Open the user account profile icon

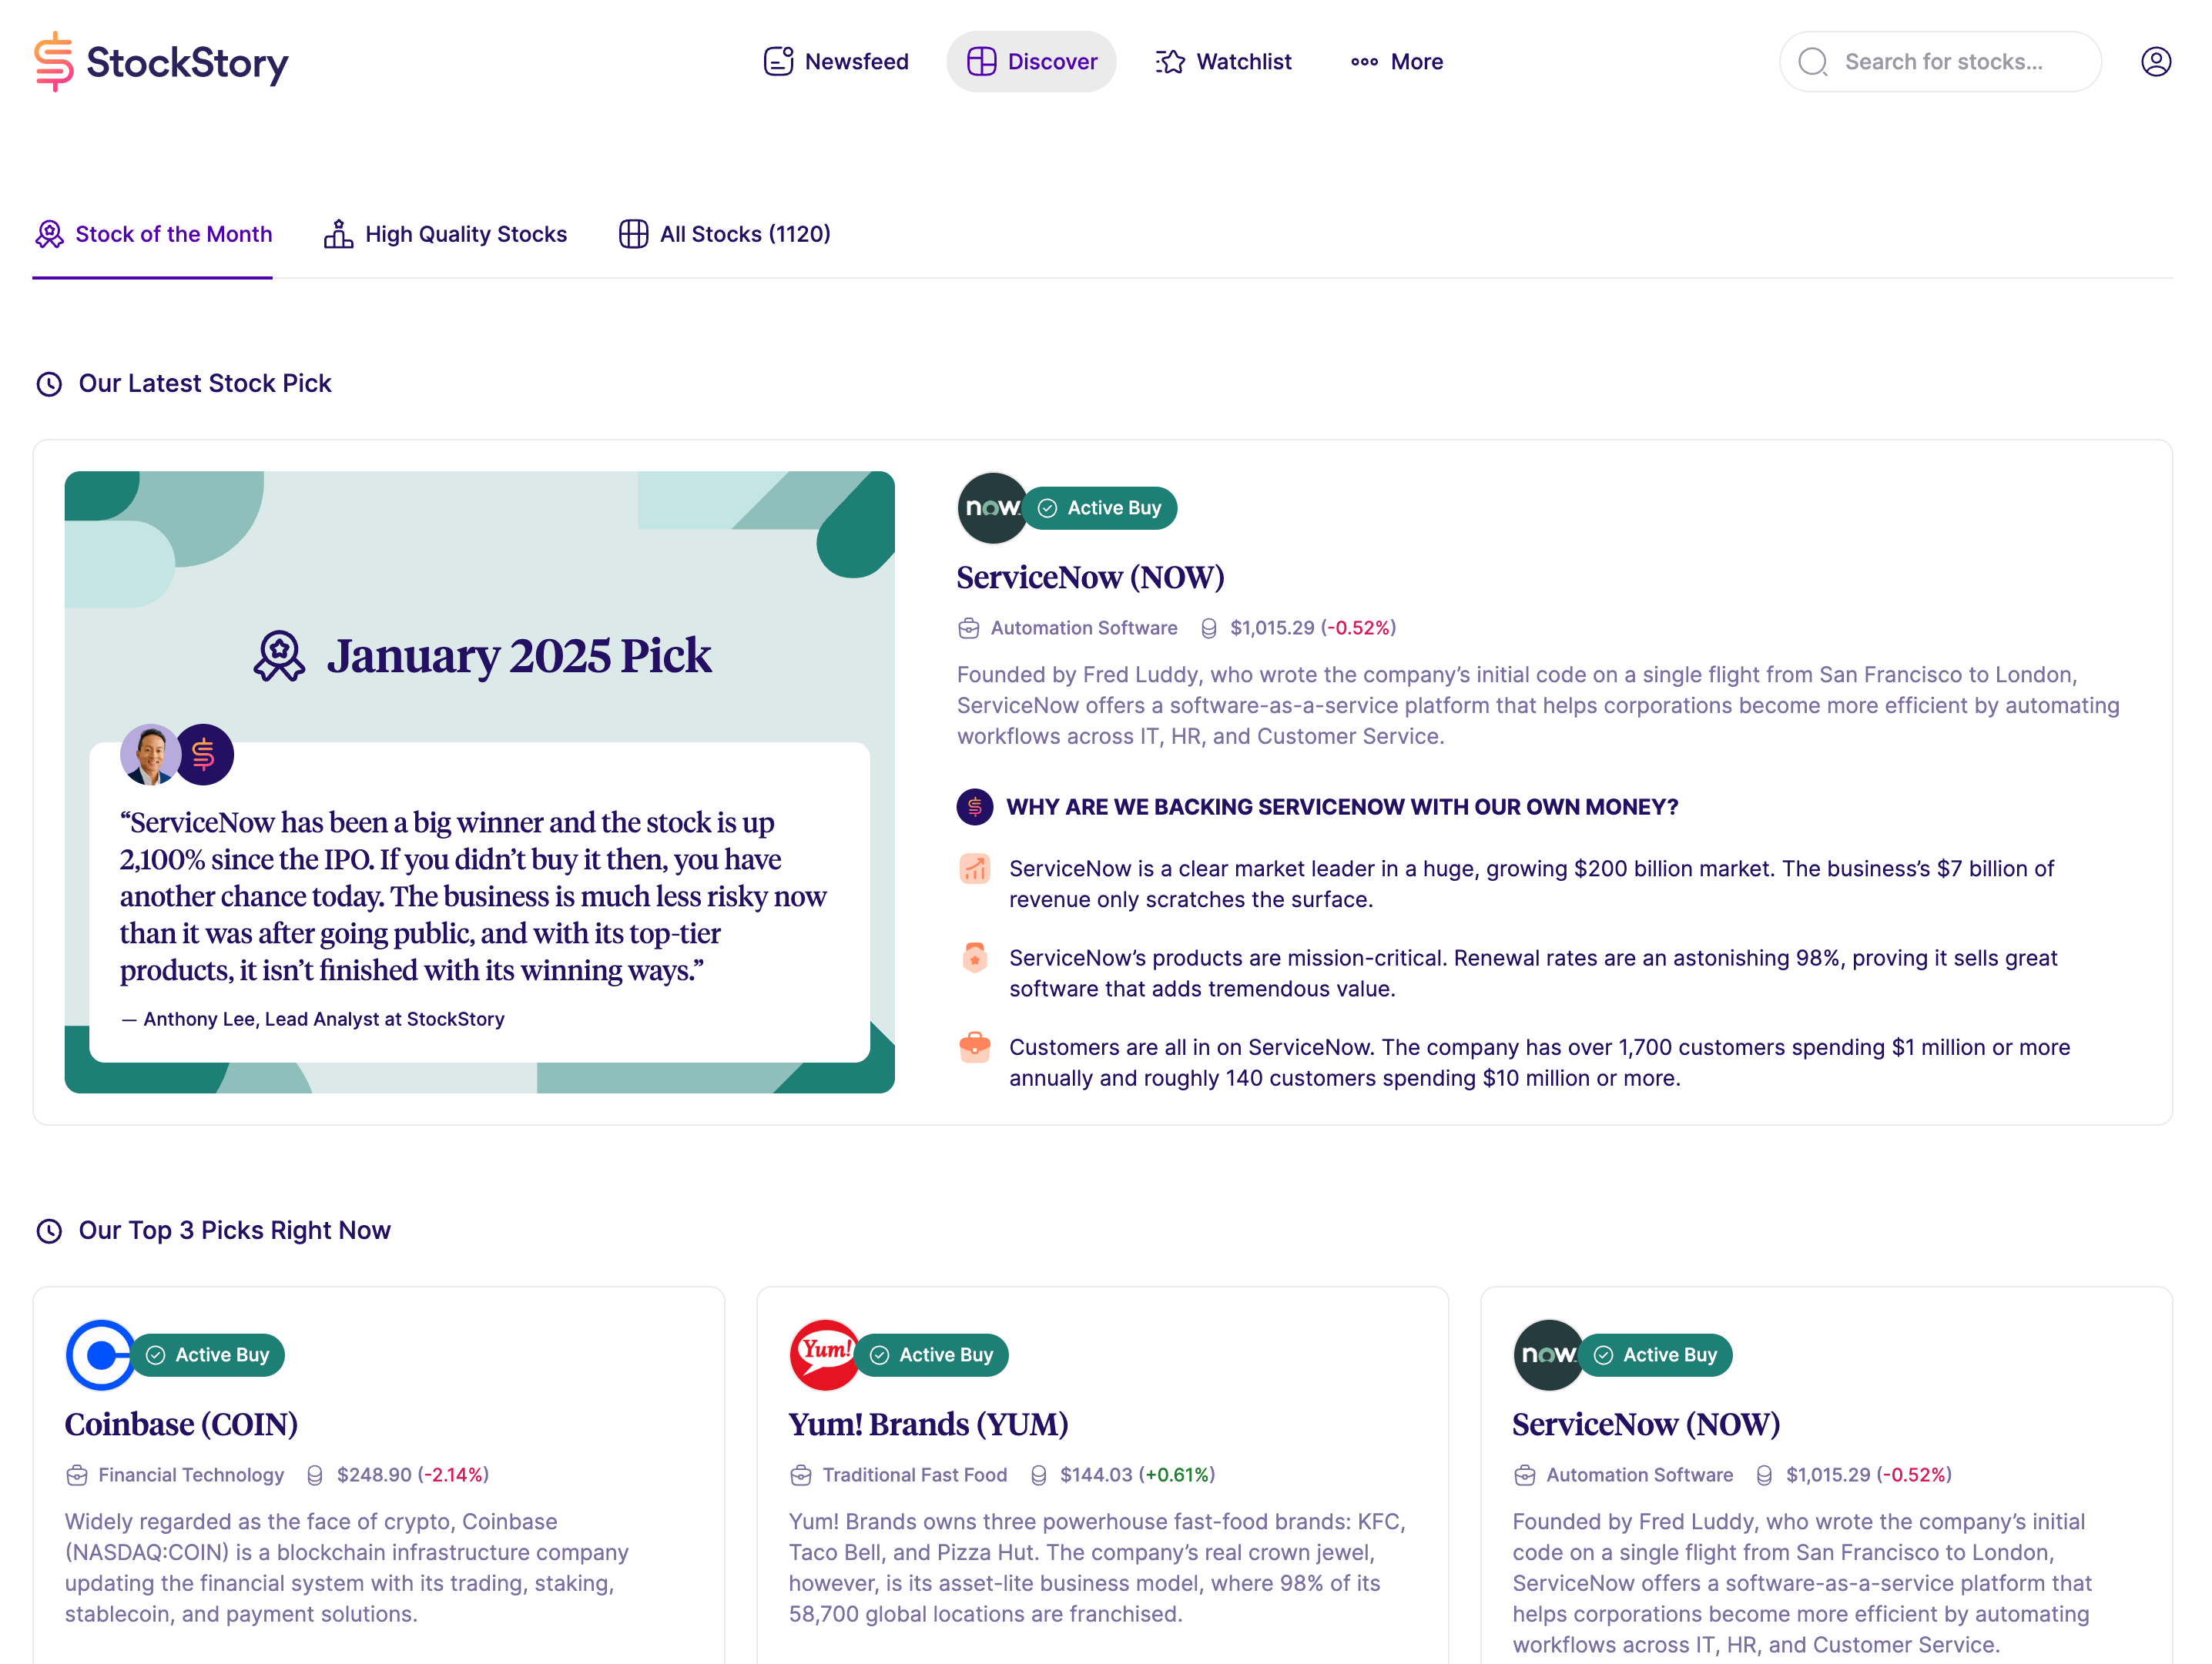[x=2156, y=61]
